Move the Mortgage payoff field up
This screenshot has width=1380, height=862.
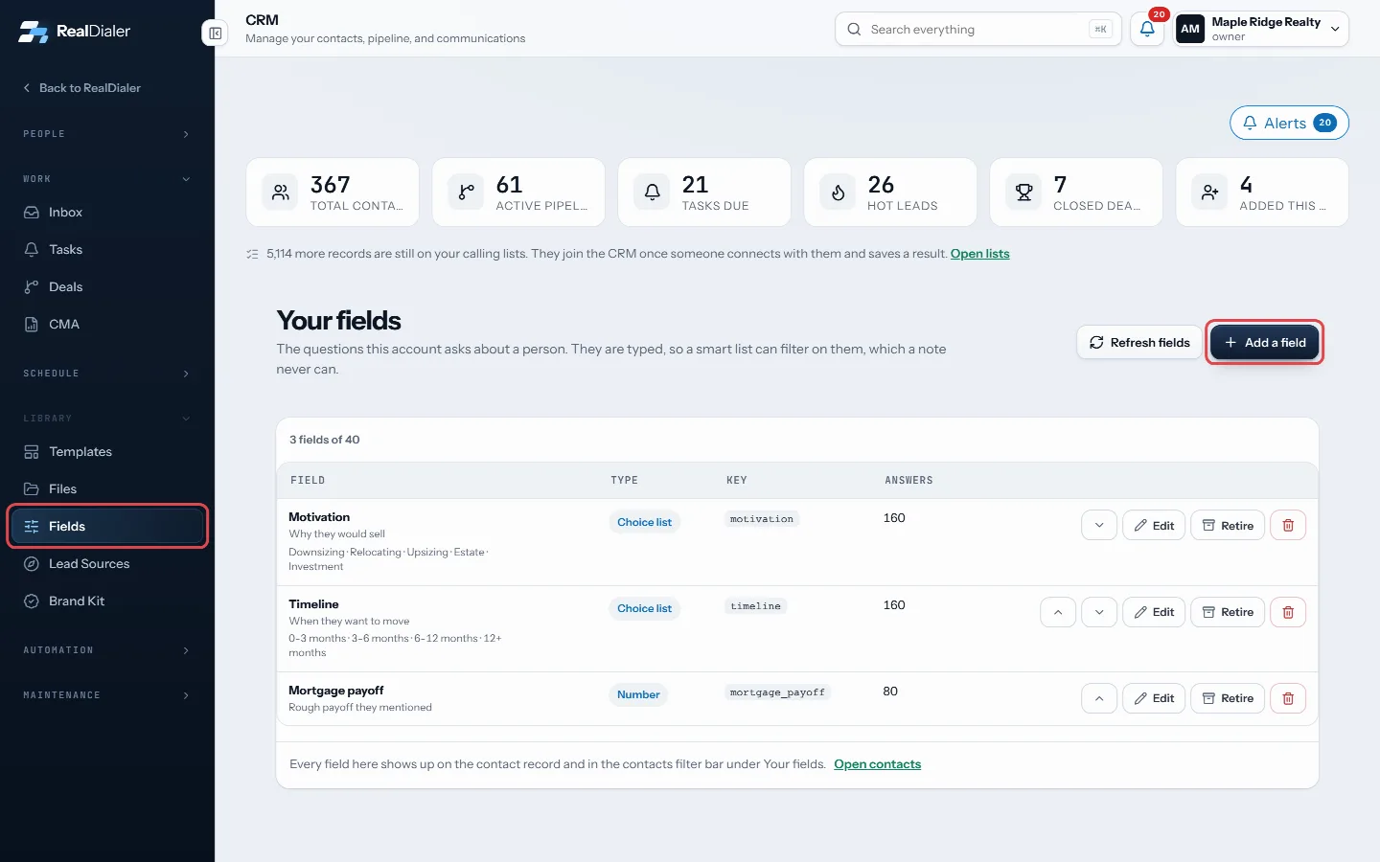point(1099,698)
